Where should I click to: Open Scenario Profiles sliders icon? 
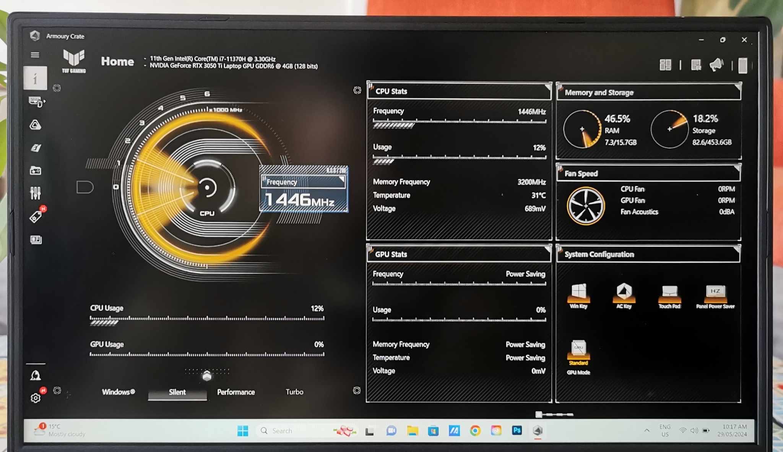click(x=36, y=193)
